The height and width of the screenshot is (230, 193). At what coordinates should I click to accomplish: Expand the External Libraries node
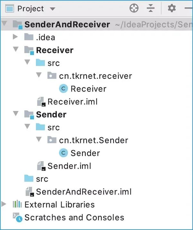[x=4, y=204]
